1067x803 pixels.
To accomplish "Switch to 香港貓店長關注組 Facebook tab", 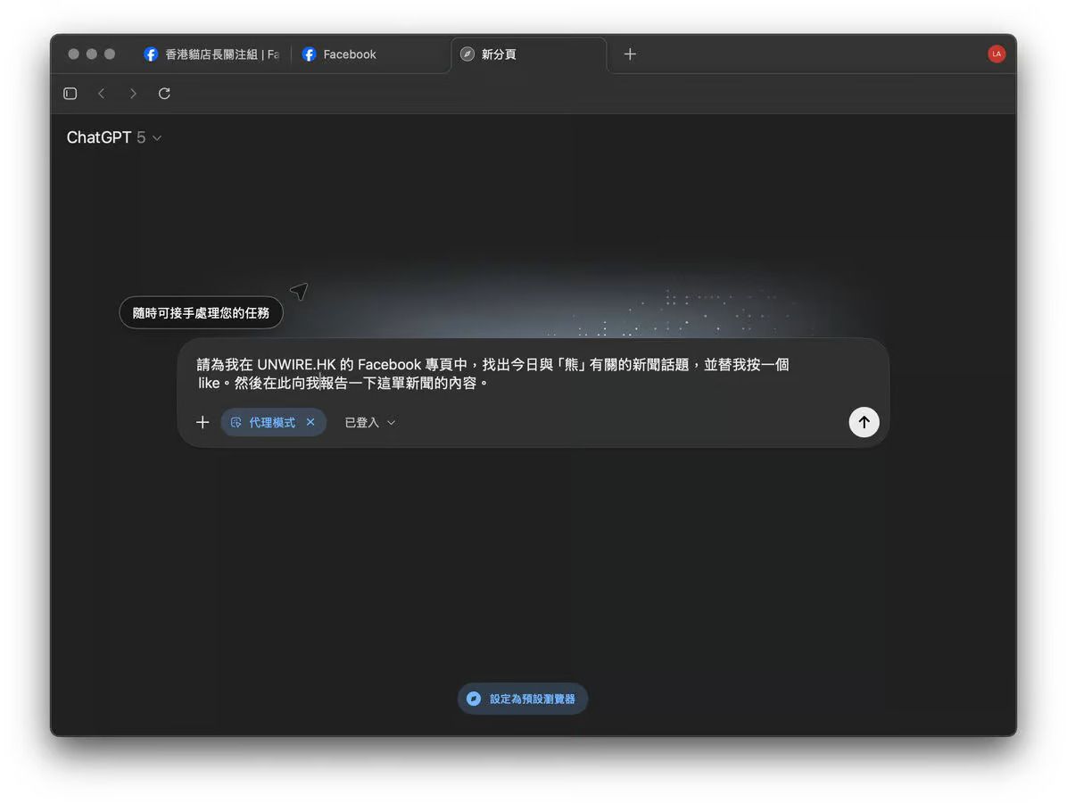I will pos(212,54).
